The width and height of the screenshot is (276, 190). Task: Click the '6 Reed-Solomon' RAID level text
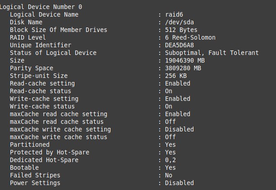[190, 38]
